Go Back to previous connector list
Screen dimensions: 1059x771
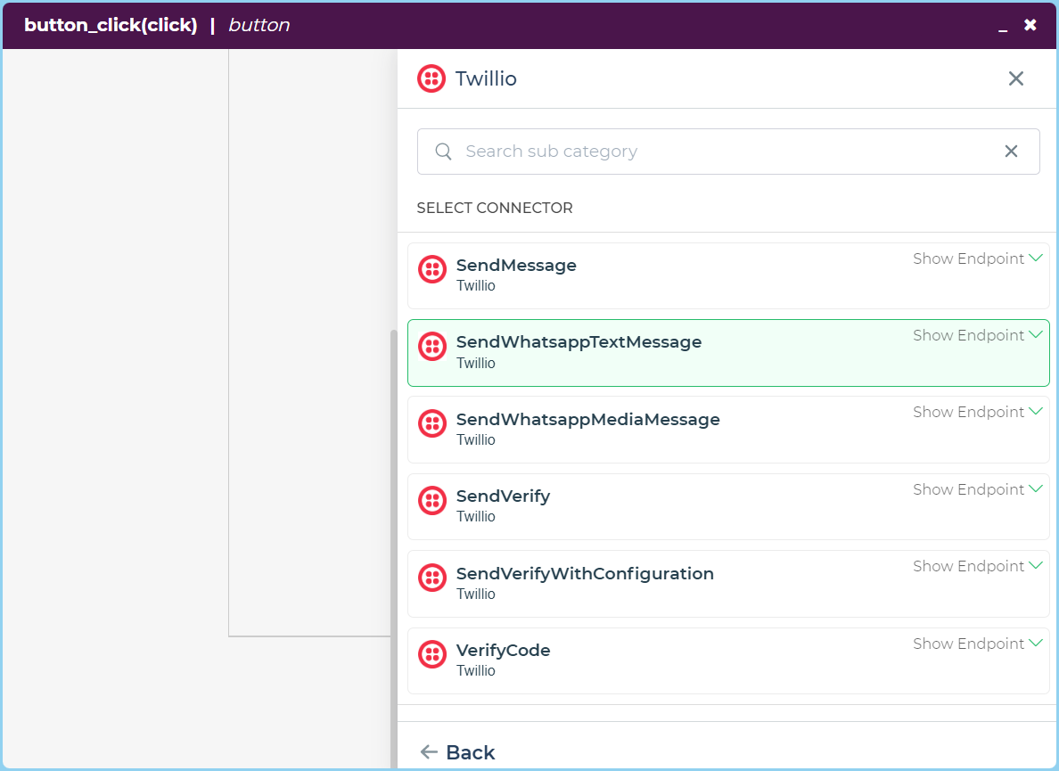[x=458, y=752]
